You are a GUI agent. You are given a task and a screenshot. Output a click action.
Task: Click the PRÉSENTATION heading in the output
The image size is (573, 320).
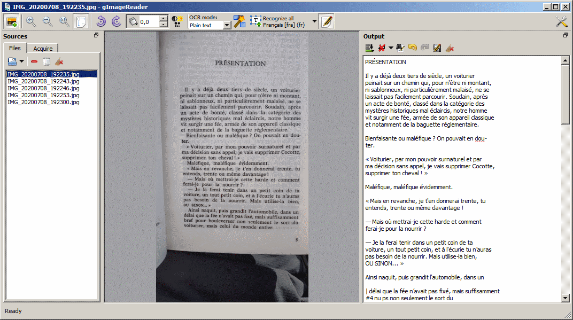(385, 62)
